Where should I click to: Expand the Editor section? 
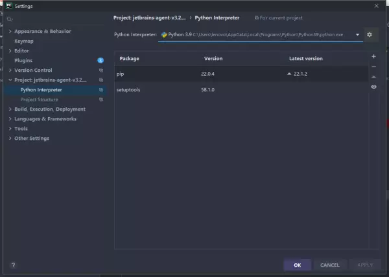10,50
